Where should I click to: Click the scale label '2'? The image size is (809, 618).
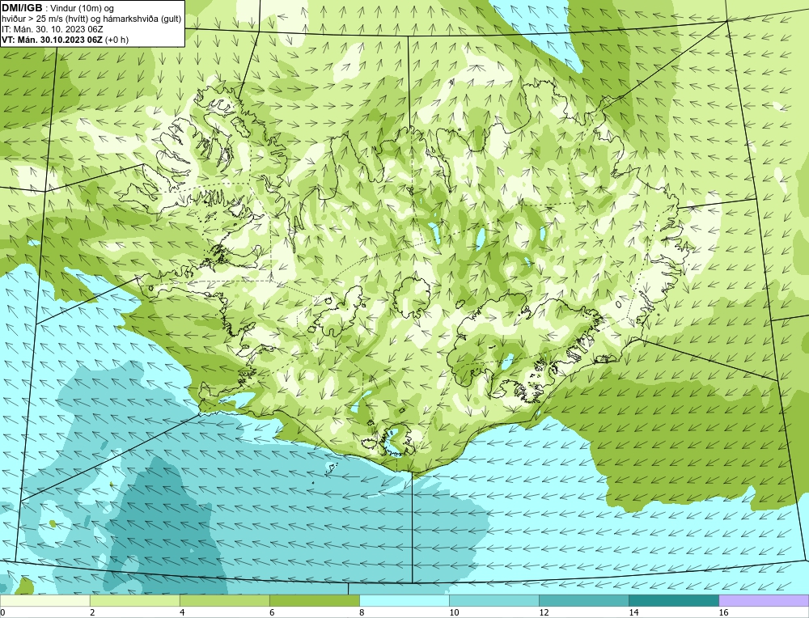pyautogui.click(x=92, y=612)
